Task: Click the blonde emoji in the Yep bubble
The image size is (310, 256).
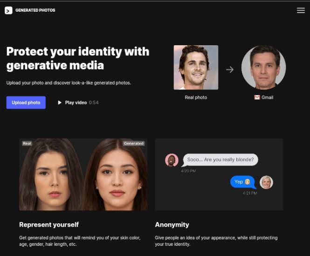Action: [248, 182]
